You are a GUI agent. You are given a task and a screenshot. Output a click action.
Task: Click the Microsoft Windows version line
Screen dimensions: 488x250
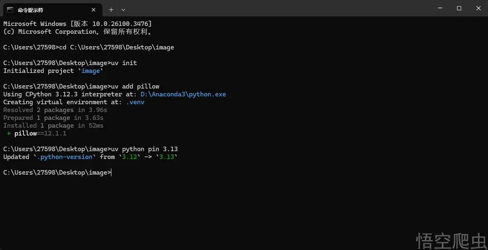78,23
